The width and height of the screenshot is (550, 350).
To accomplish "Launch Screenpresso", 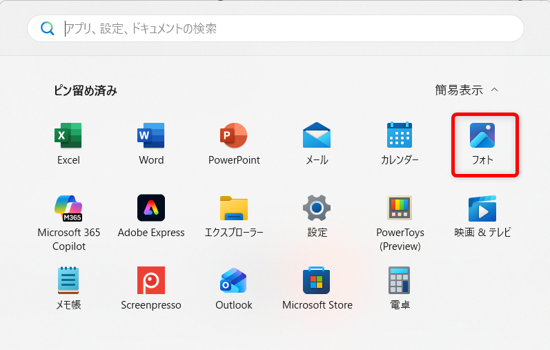I will [x=151, y=289].
